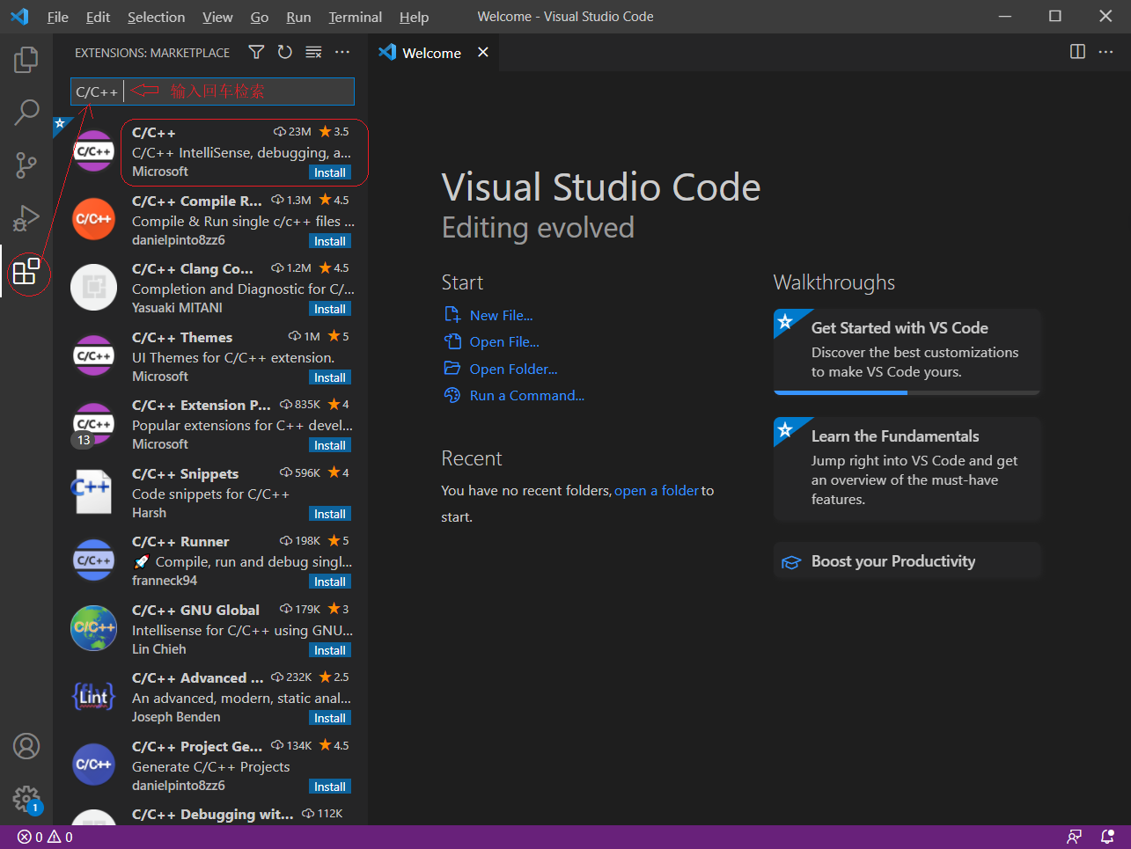Open notifications bell in status bar
This screenshot has width=1131, height=849.
point(1108,837)
